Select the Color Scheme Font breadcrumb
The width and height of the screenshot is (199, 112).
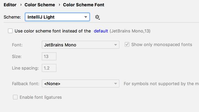[x=84, y=5]
